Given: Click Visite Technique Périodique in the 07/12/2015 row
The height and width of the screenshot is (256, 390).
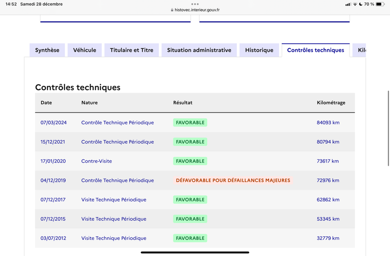Looking at the screenshot, I should pos(114,219).
